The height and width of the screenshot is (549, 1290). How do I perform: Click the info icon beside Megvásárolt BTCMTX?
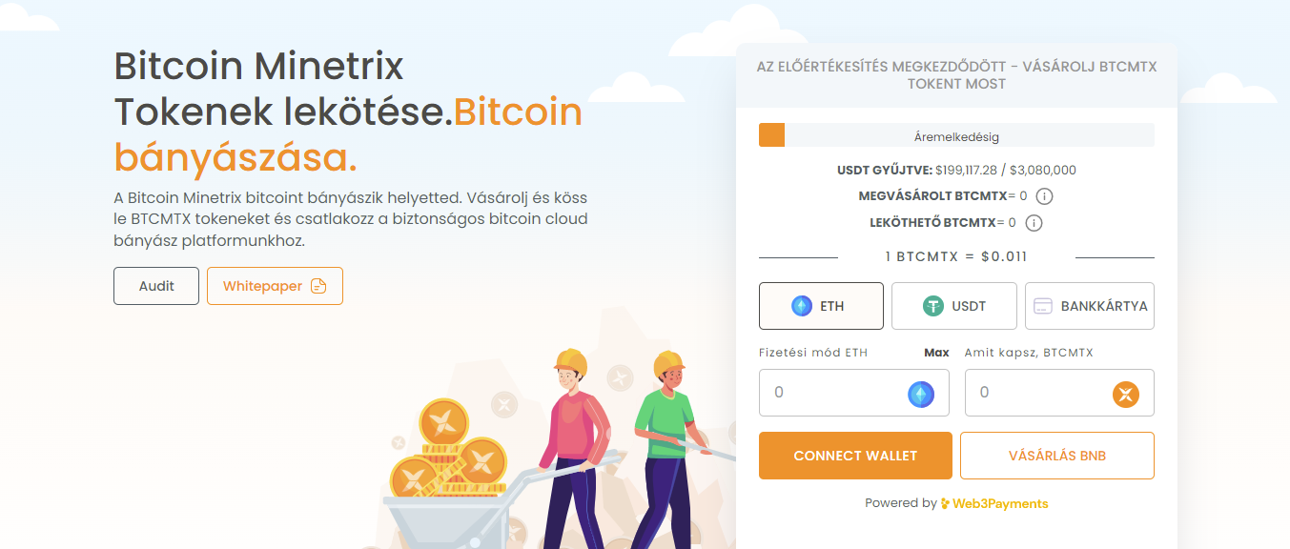[1044, 196]
